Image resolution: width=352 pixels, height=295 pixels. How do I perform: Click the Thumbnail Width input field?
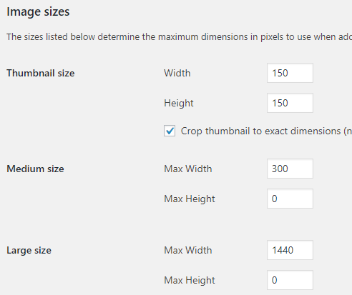coord(290,73)
